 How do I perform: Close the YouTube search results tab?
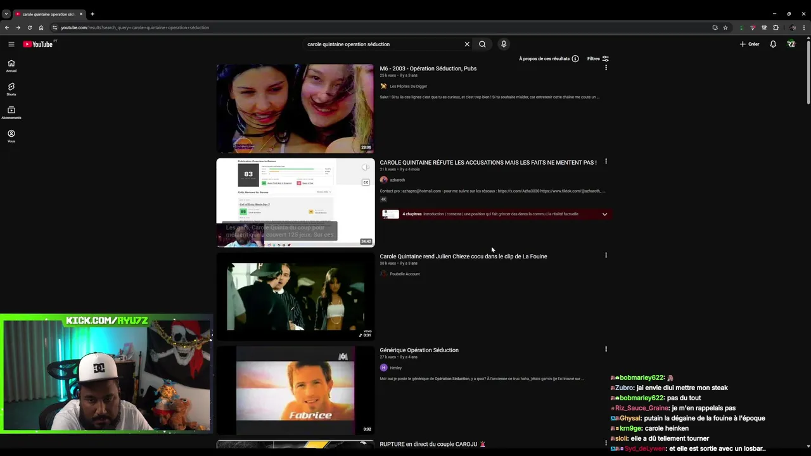coord(81,14)
